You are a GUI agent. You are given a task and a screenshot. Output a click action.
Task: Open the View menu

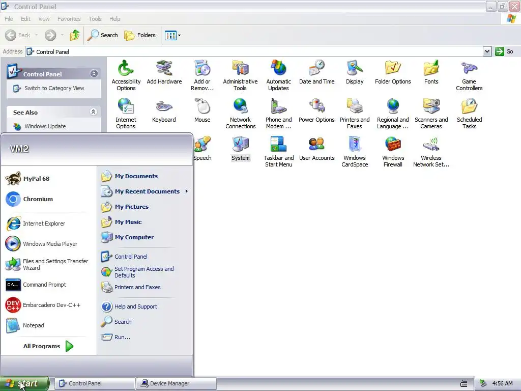pyautogui.click(x=44, y=19)
